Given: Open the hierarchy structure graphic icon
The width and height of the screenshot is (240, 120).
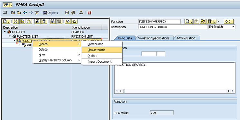Looking at the screenshot, I should (x=81, y=13).
